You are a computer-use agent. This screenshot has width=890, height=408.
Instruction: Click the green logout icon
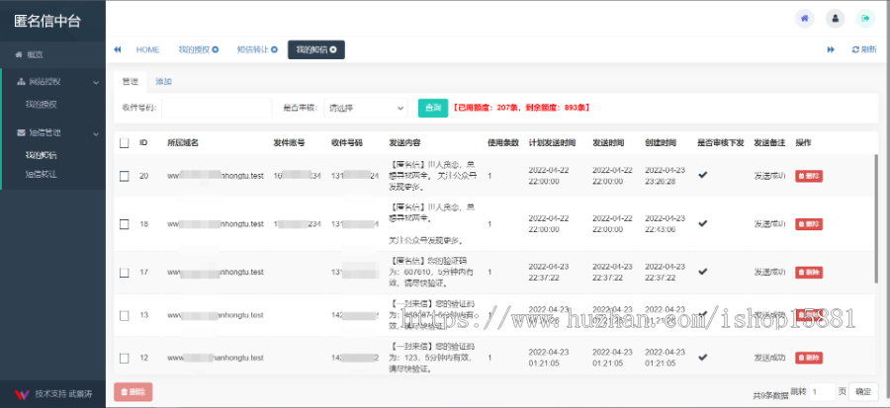click(x=866, y=18)
